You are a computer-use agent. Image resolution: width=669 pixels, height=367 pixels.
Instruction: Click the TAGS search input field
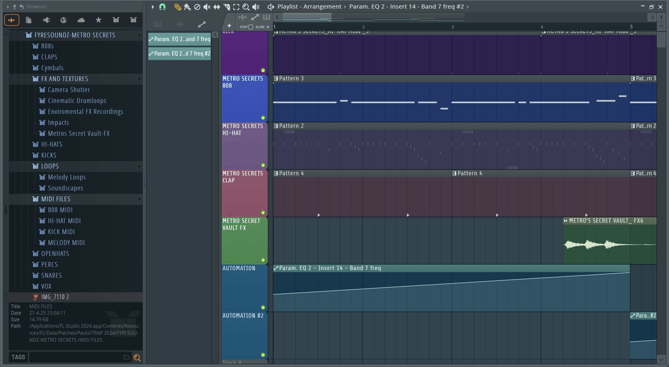click(76, 357)
